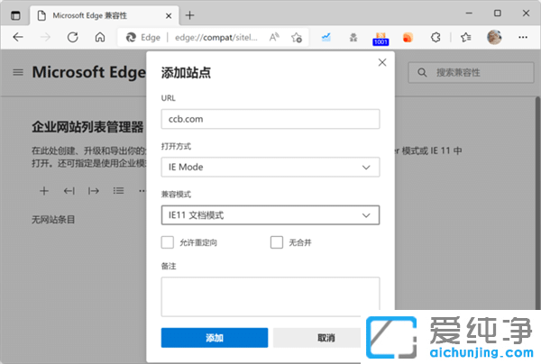541x364 pixels.
Task: Expand the 打开方式 IE Mode dropdown
Action: pos(270,168)
